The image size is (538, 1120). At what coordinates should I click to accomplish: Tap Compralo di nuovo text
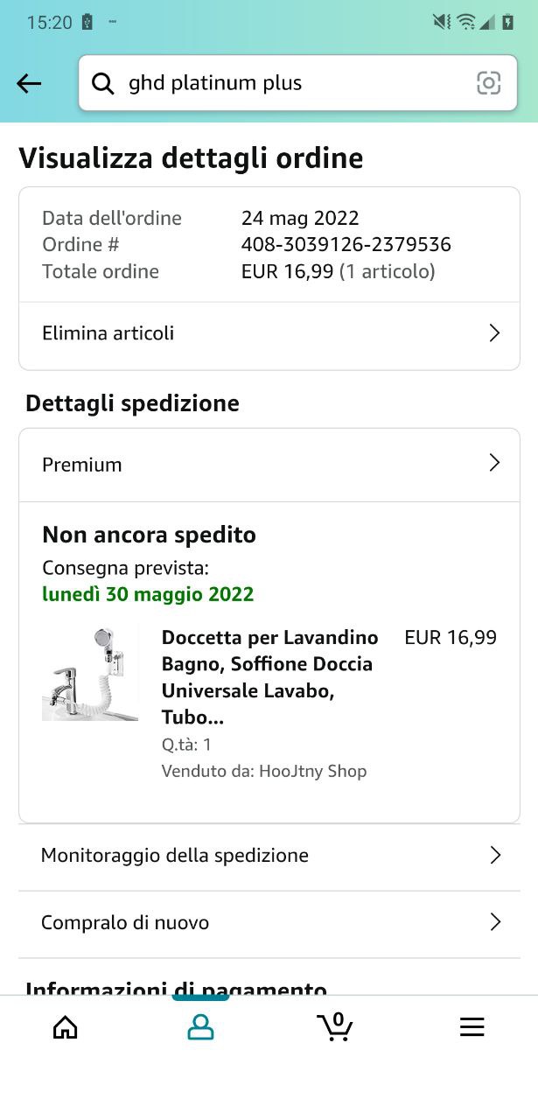[125, 922]
